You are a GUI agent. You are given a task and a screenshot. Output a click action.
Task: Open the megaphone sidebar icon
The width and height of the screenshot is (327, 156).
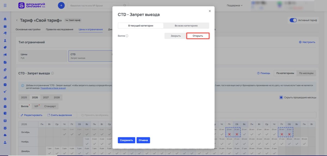(x=5, y=55)
